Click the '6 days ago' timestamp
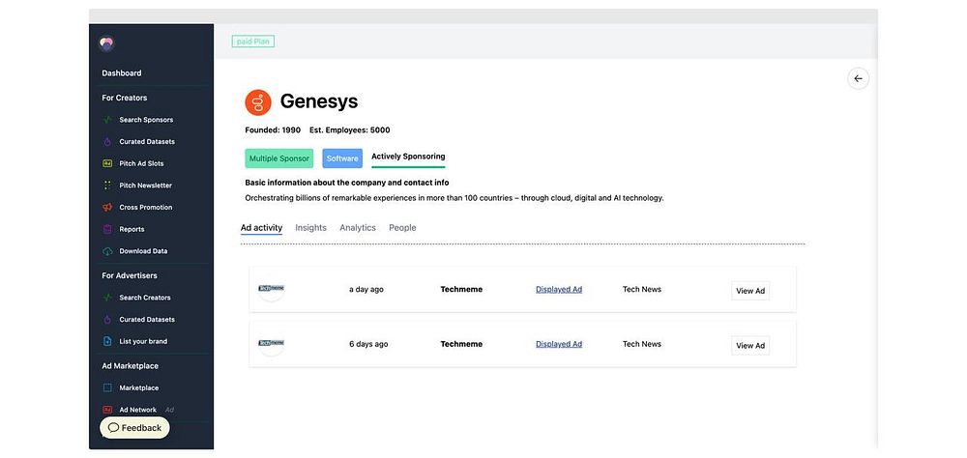 [368, 344]
